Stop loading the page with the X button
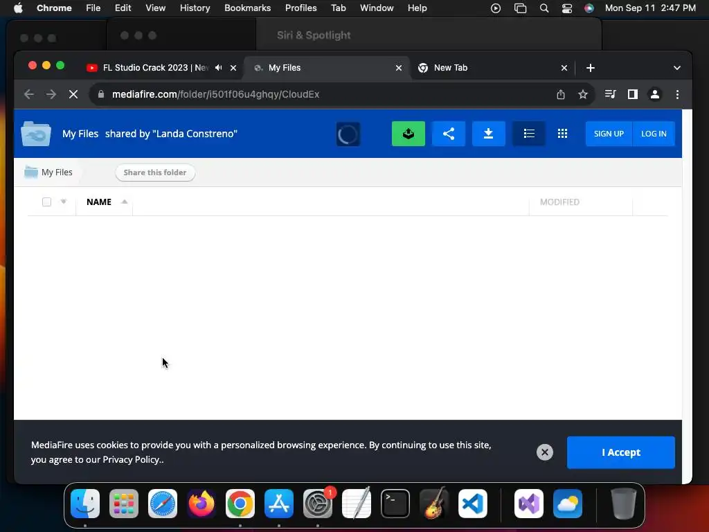Image resolution: width=709 pixels, height=532 pixels. coord(73,94)
